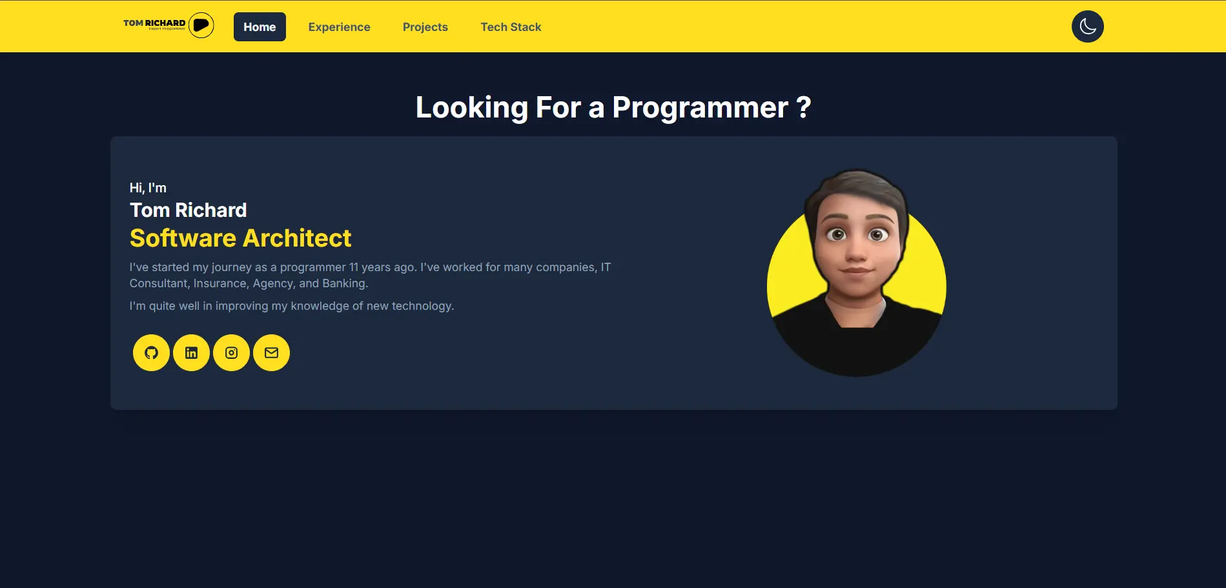
Task: Open the Instagram icon
Action: tap(231, 352)
